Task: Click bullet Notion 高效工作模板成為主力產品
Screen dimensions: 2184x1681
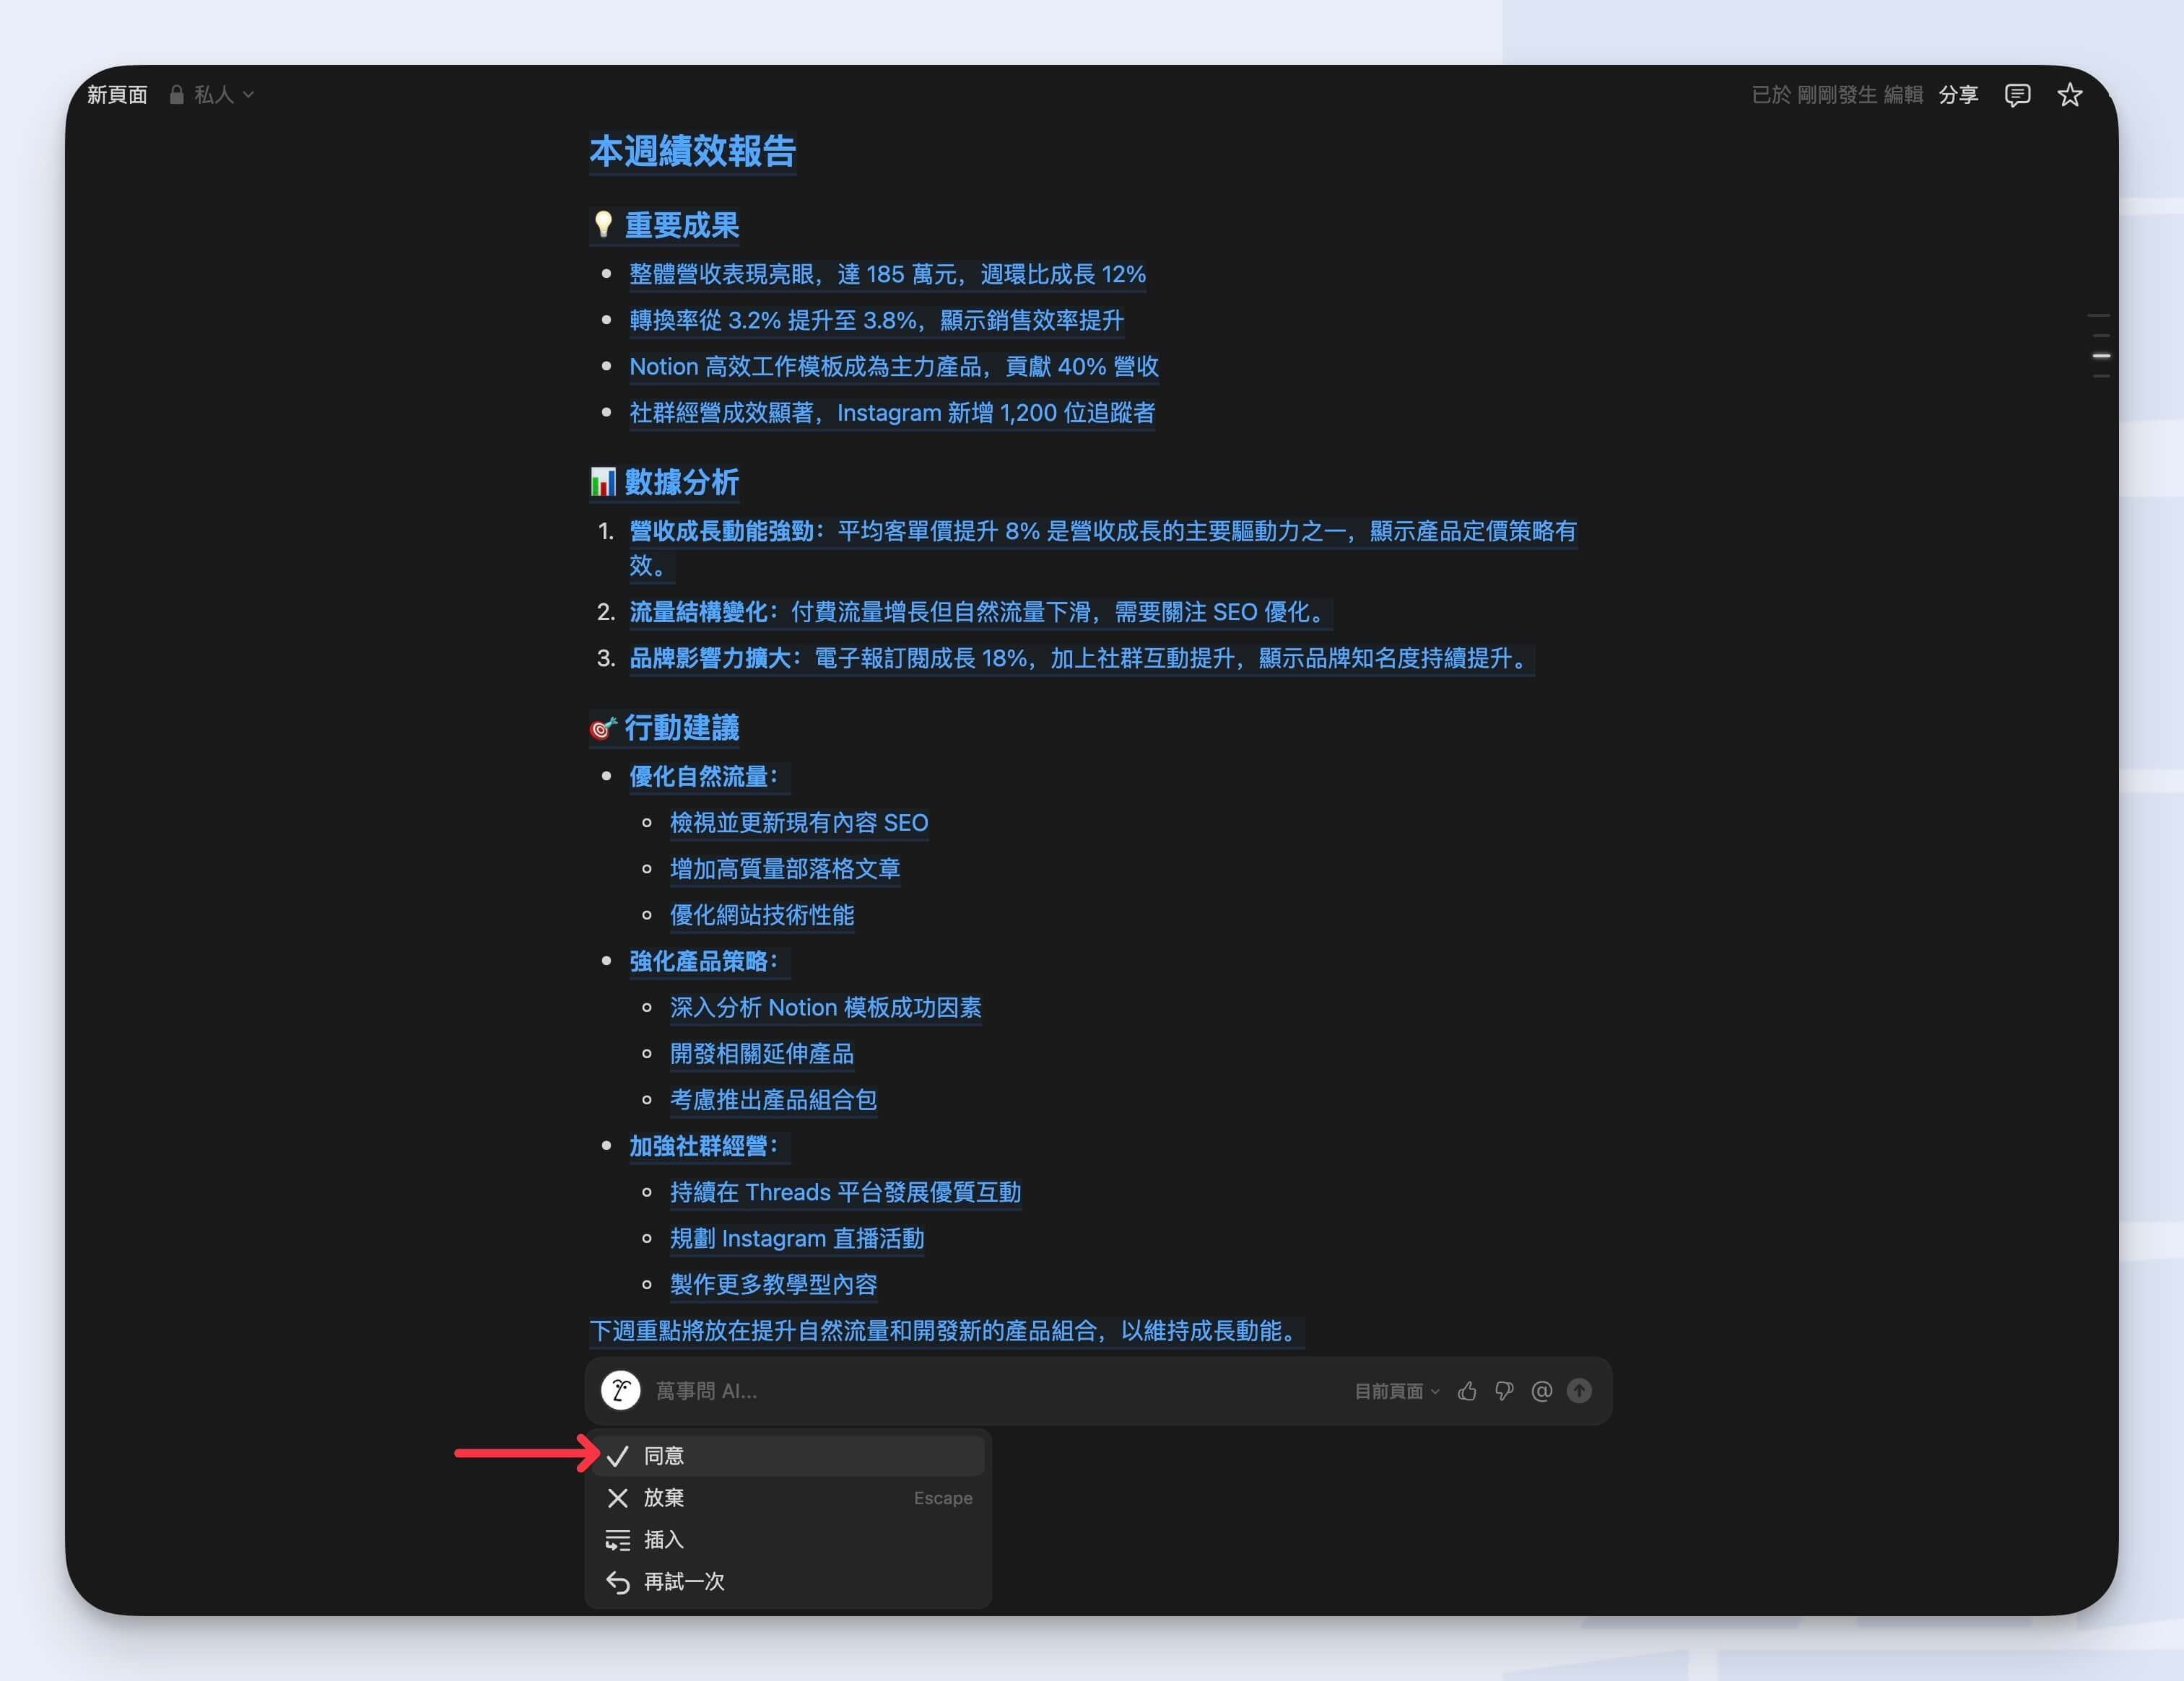Action: (x=893, y=366)
